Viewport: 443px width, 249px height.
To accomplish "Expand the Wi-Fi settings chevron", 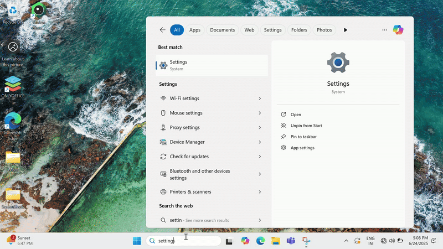I will 260,98.
